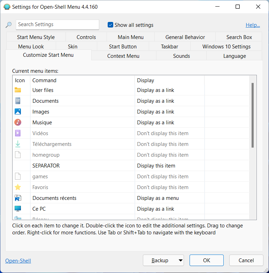Open the Windows 10 Settings tab
269x273 pixels.
point(226,47)
